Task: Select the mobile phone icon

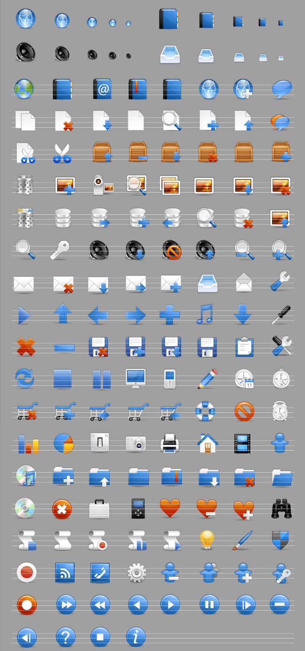Action: pyautogui.click(x=170, y=379)
